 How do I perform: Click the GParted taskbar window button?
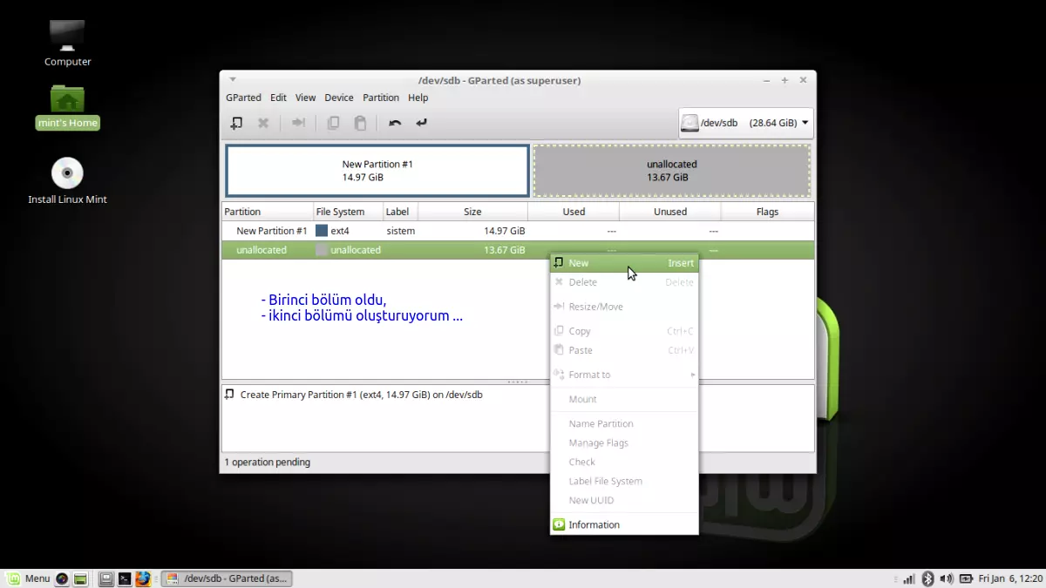coord(228,578)
